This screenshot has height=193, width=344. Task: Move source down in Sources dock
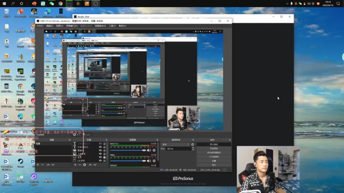(x=95, y=165)
